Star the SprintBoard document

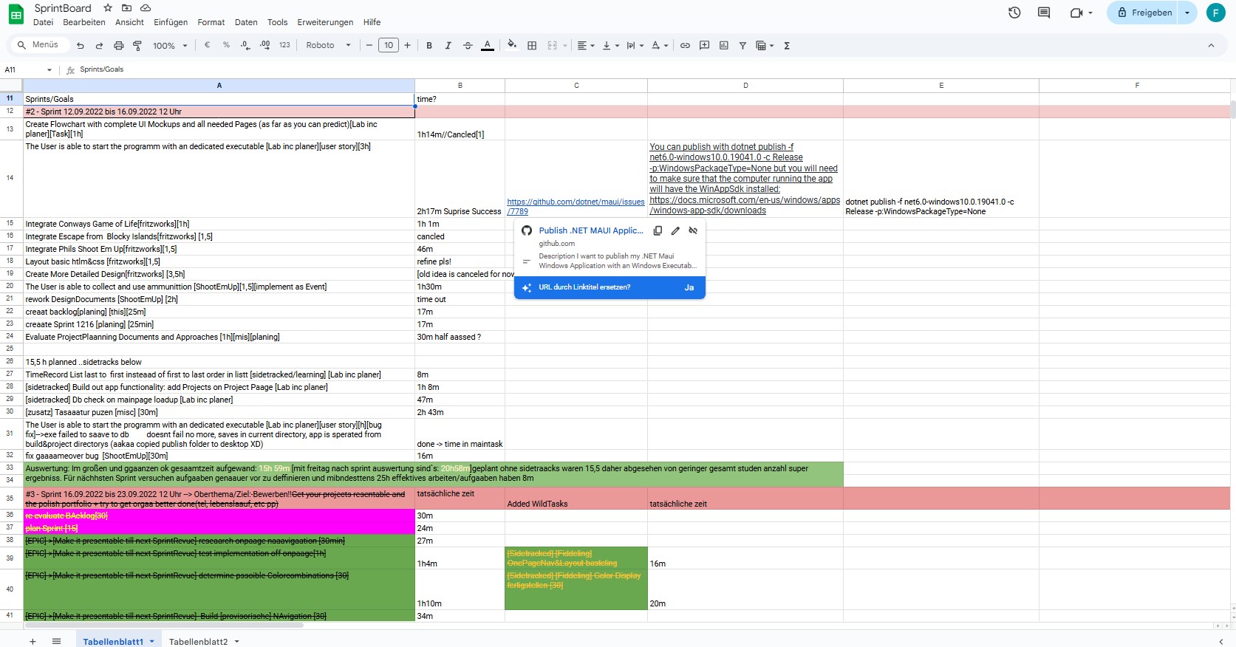click(x=108, y=8)
